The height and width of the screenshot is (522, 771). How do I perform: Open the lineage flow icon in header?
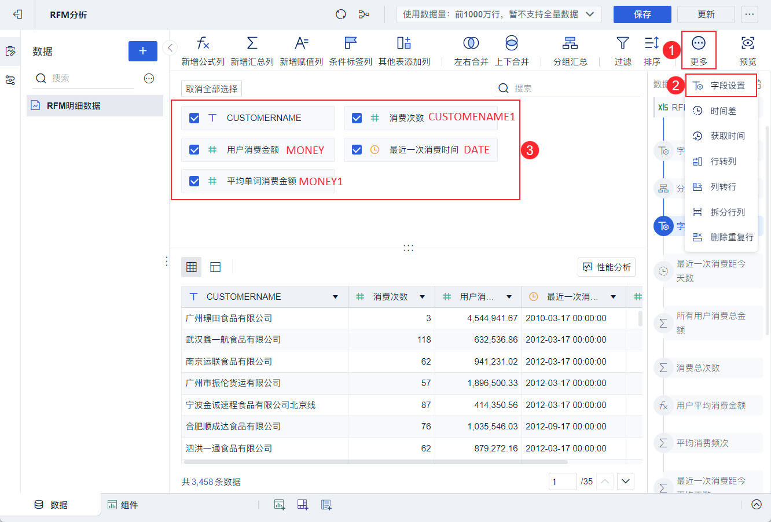[x=364, y=14]
